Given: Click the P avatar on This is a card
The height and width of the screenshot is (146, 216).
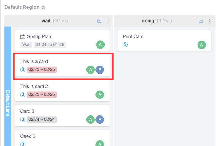Looking at the screenshot, I should click(x=100, y=69).
